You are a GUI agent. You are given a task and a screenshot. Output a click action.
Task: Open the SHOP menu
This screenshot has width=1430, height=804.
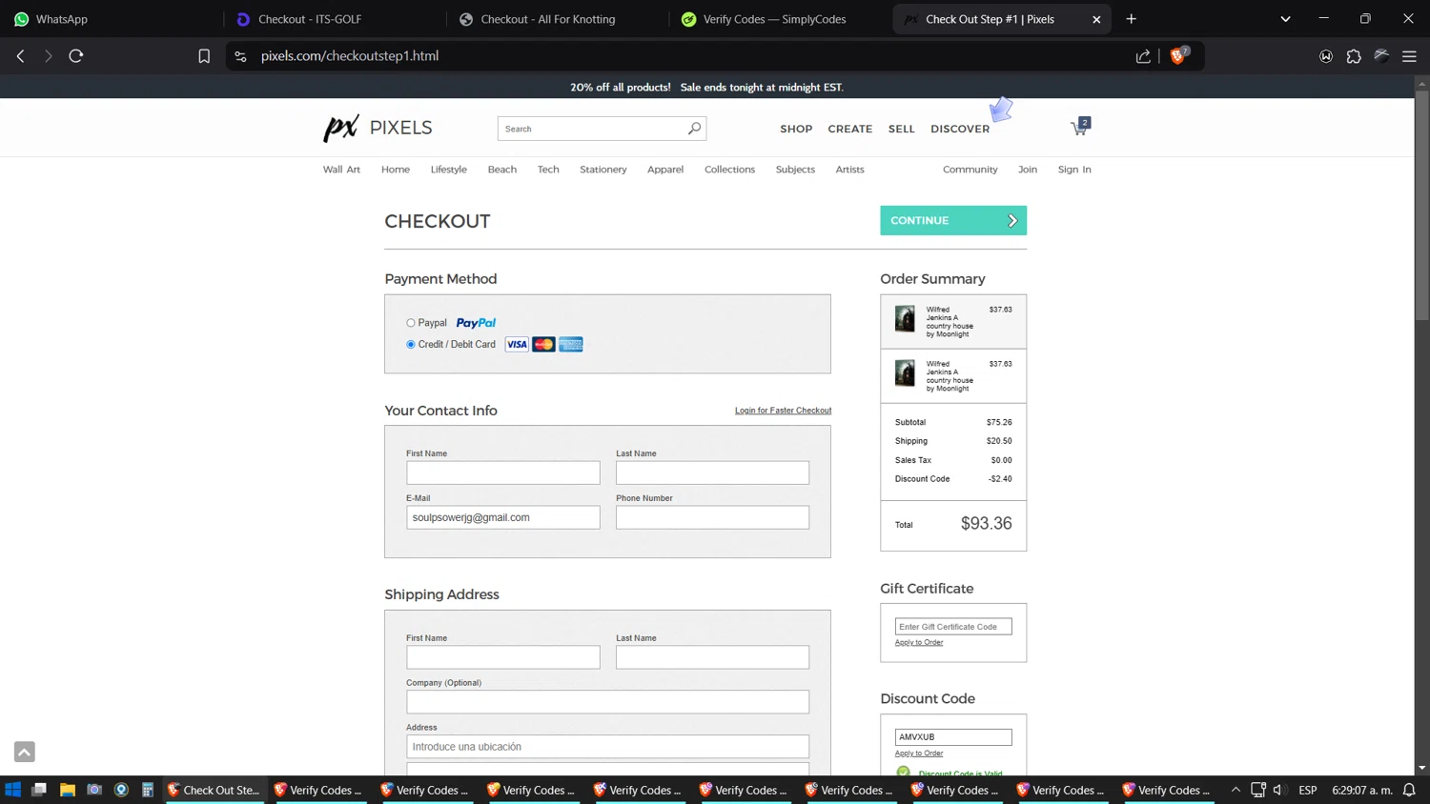click(796, 129)
